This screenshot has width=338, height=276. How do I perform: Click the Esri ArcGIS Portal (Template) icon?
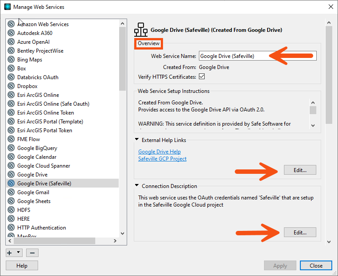point(11,121)
